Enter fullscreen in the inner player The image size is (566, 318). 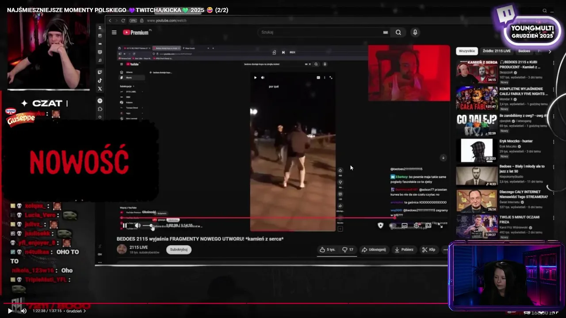tap(440, 226)
